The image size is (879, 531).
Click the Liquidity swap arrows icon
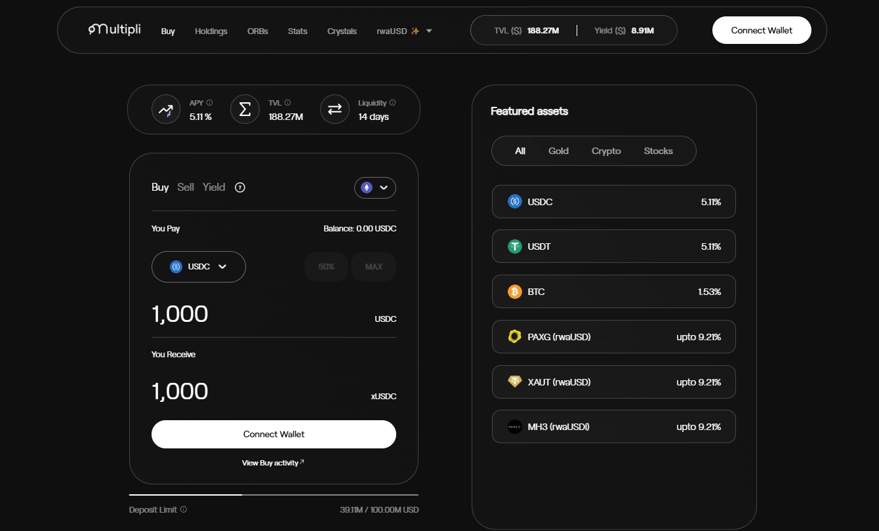pos(335,109)
